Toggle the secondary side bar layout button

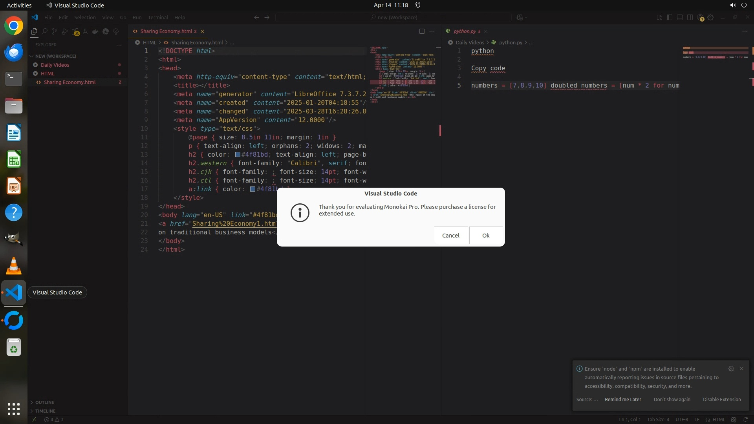[x=690, y=18]
